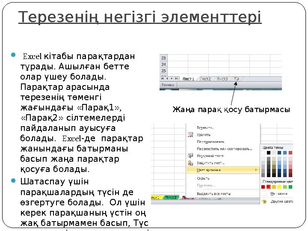Click the Готово status bar text
This screenshot has height=231, width=308.
pos(168,85)
